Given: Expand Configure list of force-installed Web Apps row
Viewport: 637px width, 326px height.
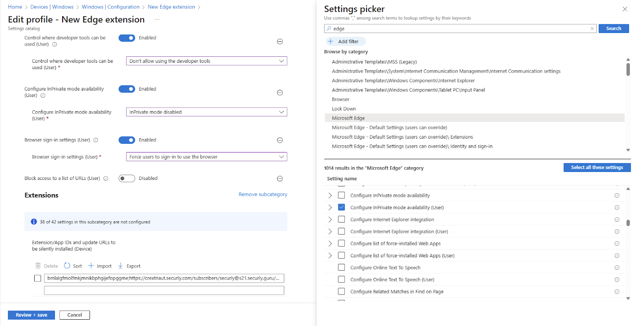Looking at the screenshot, I should (330, 243).
